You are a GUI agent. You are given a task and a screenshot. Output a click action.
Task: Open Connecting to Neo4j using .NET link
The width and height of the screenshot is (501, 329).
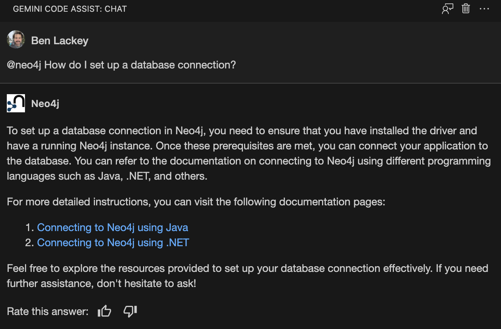[112, 242]
